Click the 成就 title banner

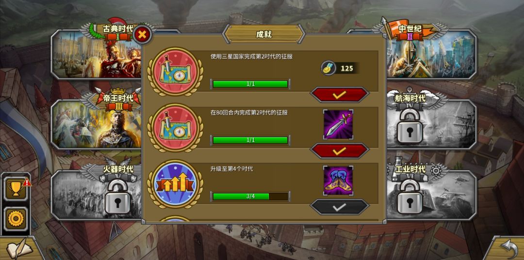264,34
